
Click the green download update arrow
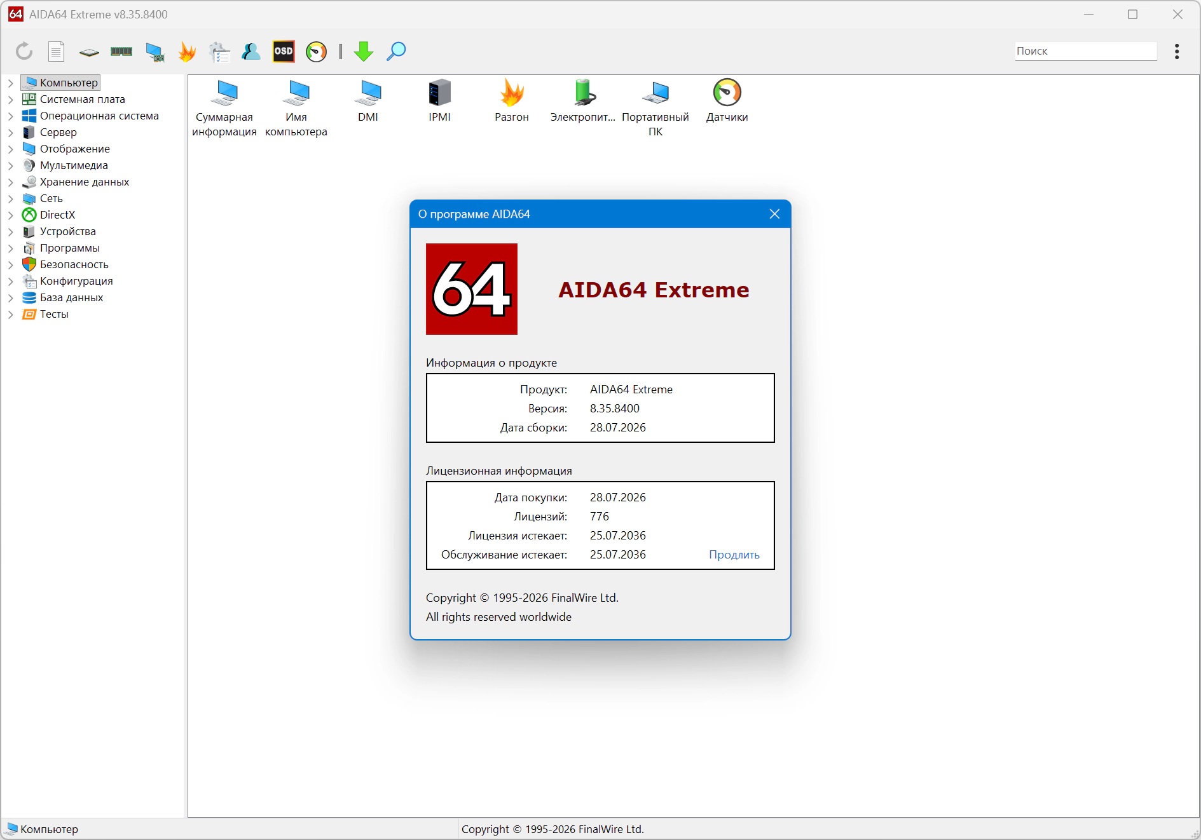click(x=364, y=51)
